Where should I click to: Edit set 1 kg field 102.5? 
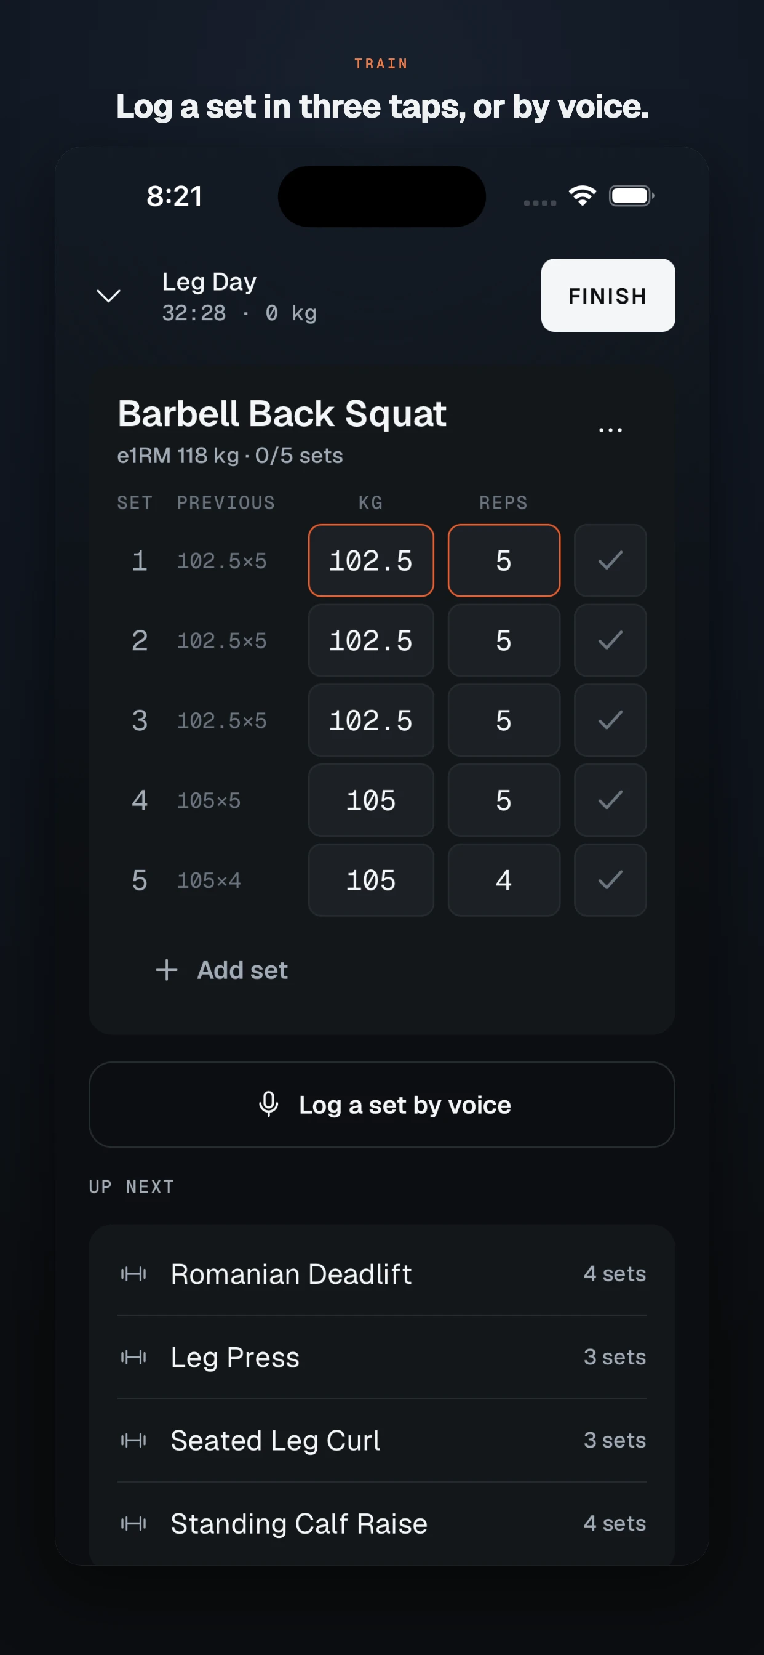[371, 560]
